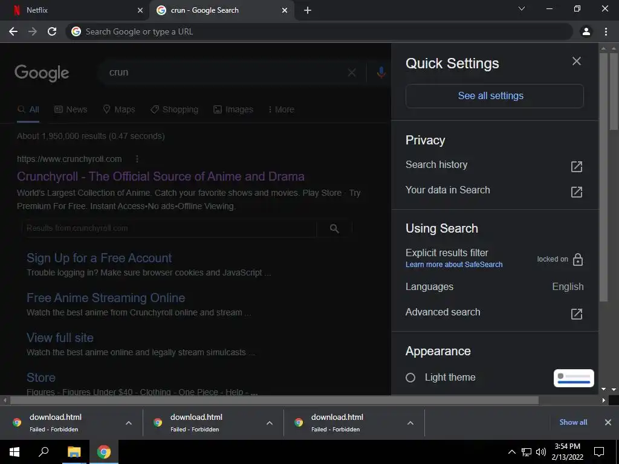Image resolution: width=619 pixels, height=464 pixels.
Task: Click the Chrome address bar
Action: (319, 31)
